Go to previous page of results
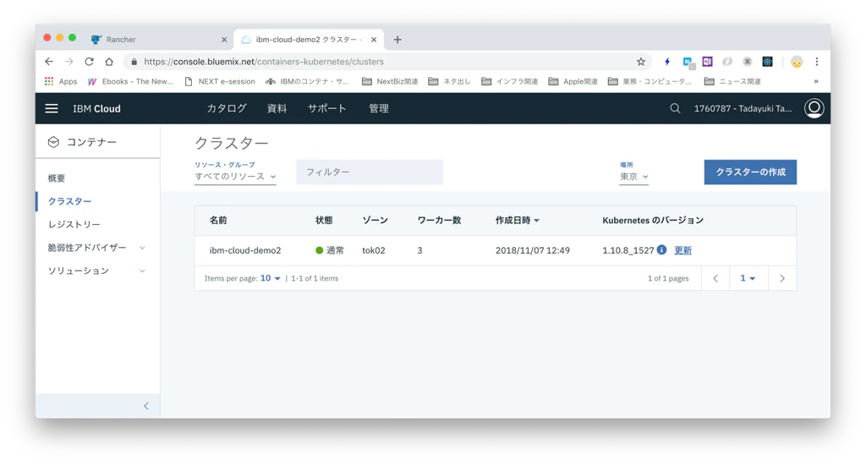 pyautogui.click(x=715, y=278)
